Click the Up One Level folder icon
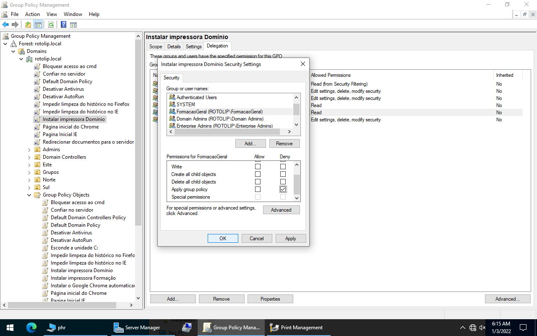Image resolution: width=537 pixels, height=336 pixels. coord(28,24)
